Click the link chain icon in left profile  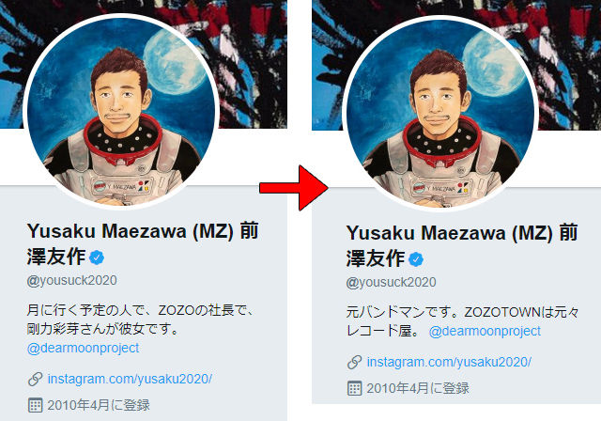click(36, 380)
